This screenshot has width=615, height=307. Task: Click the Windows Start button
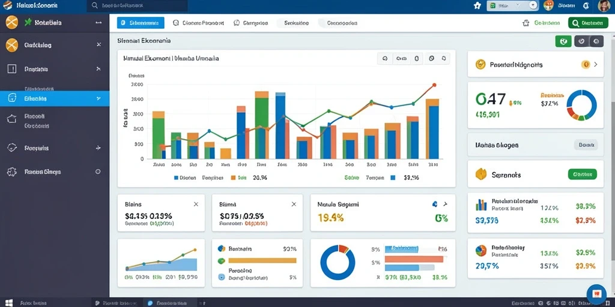click(x=8, y=303)
